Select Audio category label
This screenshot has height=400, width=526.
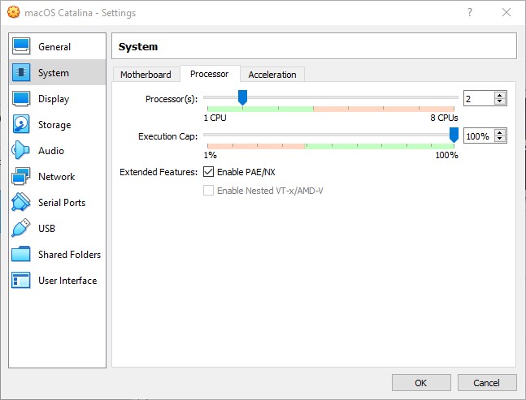pyautogui.click(x=51, y=151)
